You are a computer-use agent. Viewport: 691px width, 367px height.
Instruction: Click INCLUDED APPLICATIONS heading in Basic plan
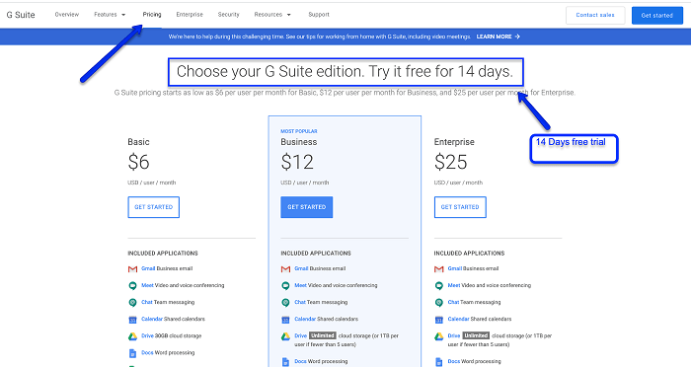click(163, 254)
